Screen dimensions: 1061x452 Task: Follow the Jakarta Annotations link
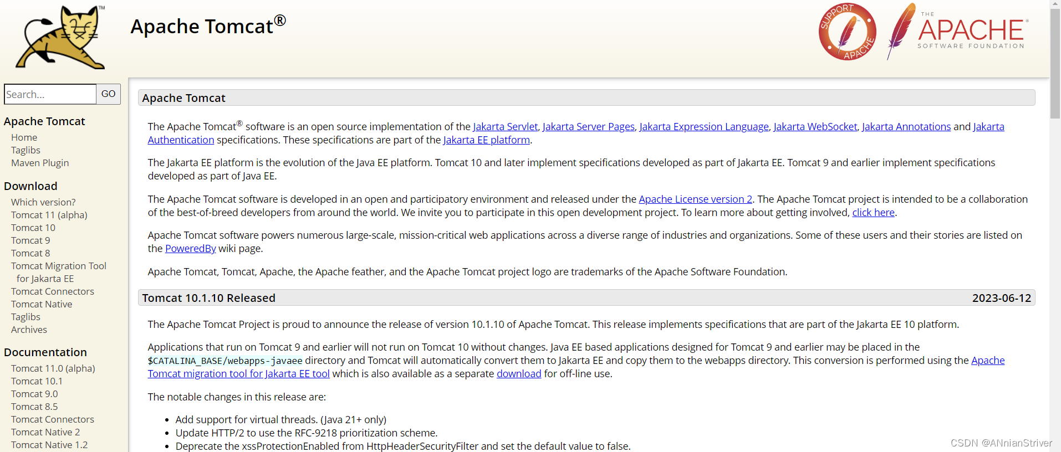click(906, 127)
